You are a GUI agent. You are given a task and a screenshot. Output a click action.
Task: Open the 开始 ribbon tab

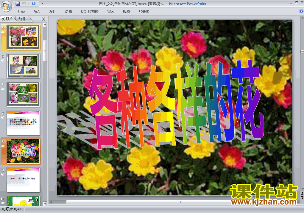pyautogui.click(x=21, y=12)
